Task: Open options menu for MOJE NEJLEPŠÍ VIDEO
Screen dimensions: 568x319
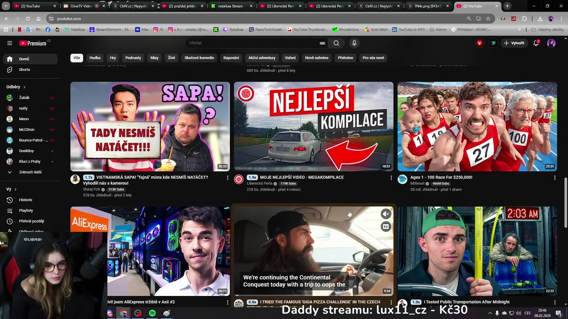Action: coord(391,178)
